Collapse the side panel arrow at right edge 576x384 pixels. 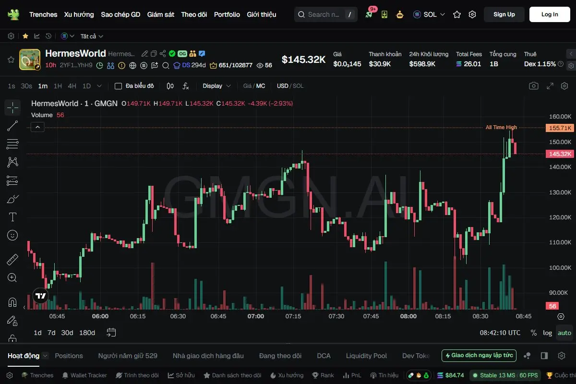pyautogui.click(x=571, y=54)
